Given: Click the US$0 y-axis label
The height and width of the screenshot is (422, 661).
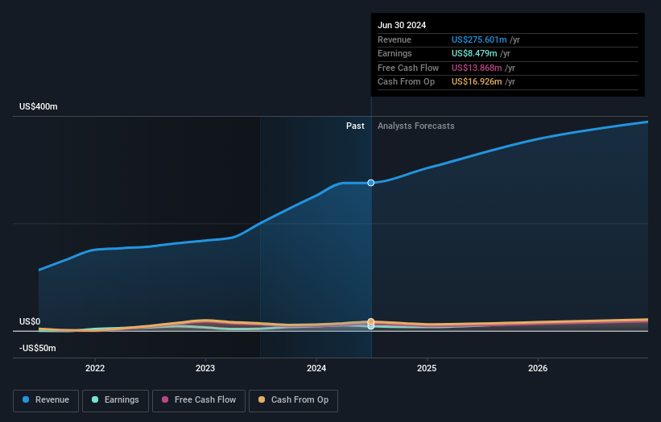Looking at the screenshot, I should pos(30,321).
